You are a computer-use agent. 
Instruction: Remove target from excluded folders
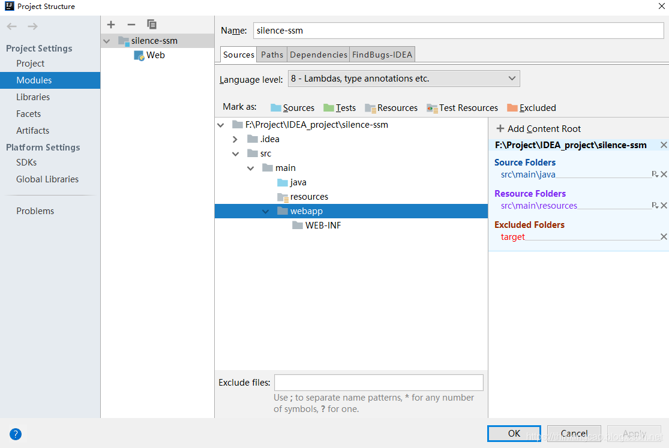(664, 236)
